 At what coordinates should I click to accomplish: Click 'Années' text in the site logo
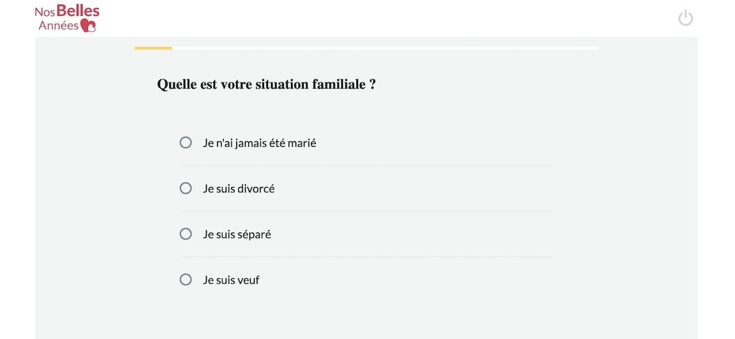[x=58, y=25]
